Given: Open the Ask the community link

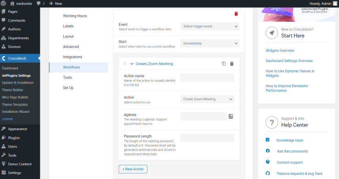Looking at the screenshot, I should (x=293, y=151).
